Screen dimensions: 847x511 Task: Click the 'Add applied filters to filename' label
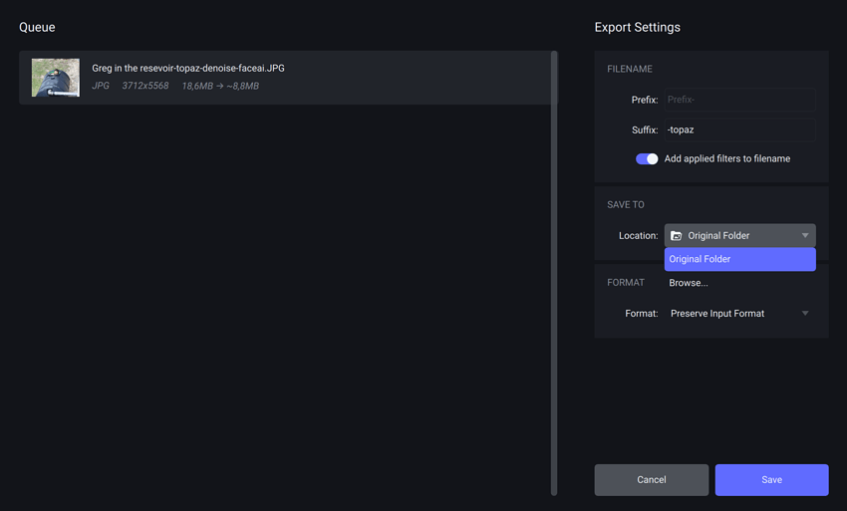[726, 158]
